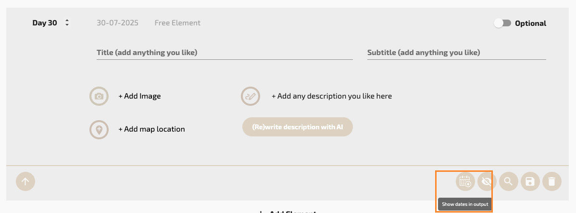576x213 pixels.
Task: Save the element with the floppy disk icon
Action: tap(530, 181)
